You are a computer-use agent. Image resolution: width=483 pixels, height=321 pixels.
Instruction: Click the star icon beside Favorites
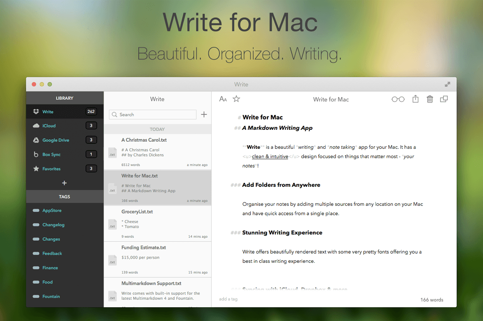coord(36,168)
